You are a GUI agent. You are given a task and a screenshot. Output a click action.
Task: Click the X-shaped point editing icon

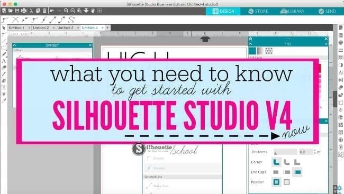click(15, 20)
